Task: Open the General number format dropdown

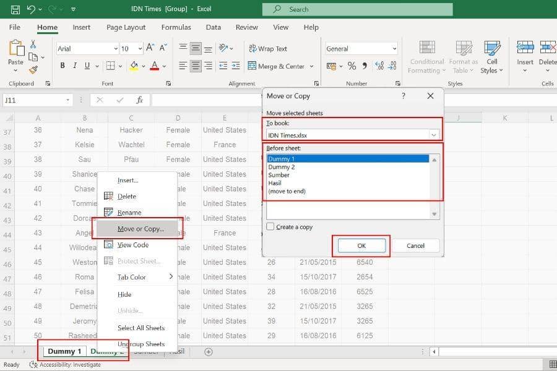Action: [394, 48]
